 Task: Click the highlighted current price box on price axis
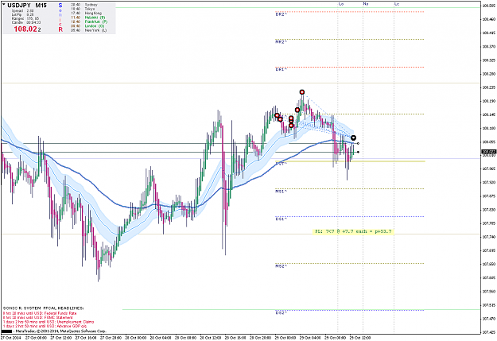489,153
